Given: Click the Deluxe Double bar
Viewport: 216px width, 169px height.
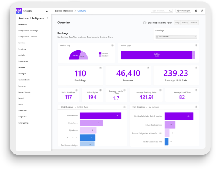Looking at the screenshot, I should pos(88,138).
